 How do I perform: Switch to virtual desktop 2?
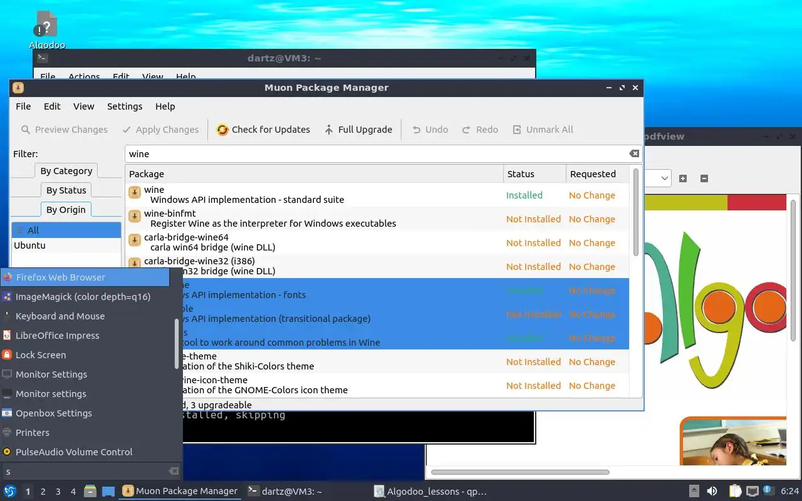tap(43, 492)
